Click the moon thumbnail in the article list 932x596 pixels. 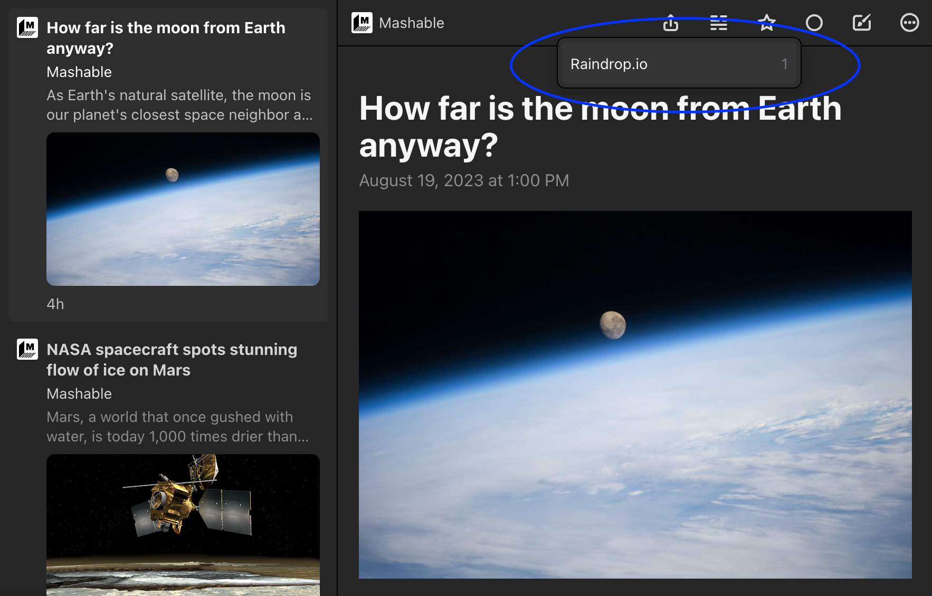[x=183, y=209]
